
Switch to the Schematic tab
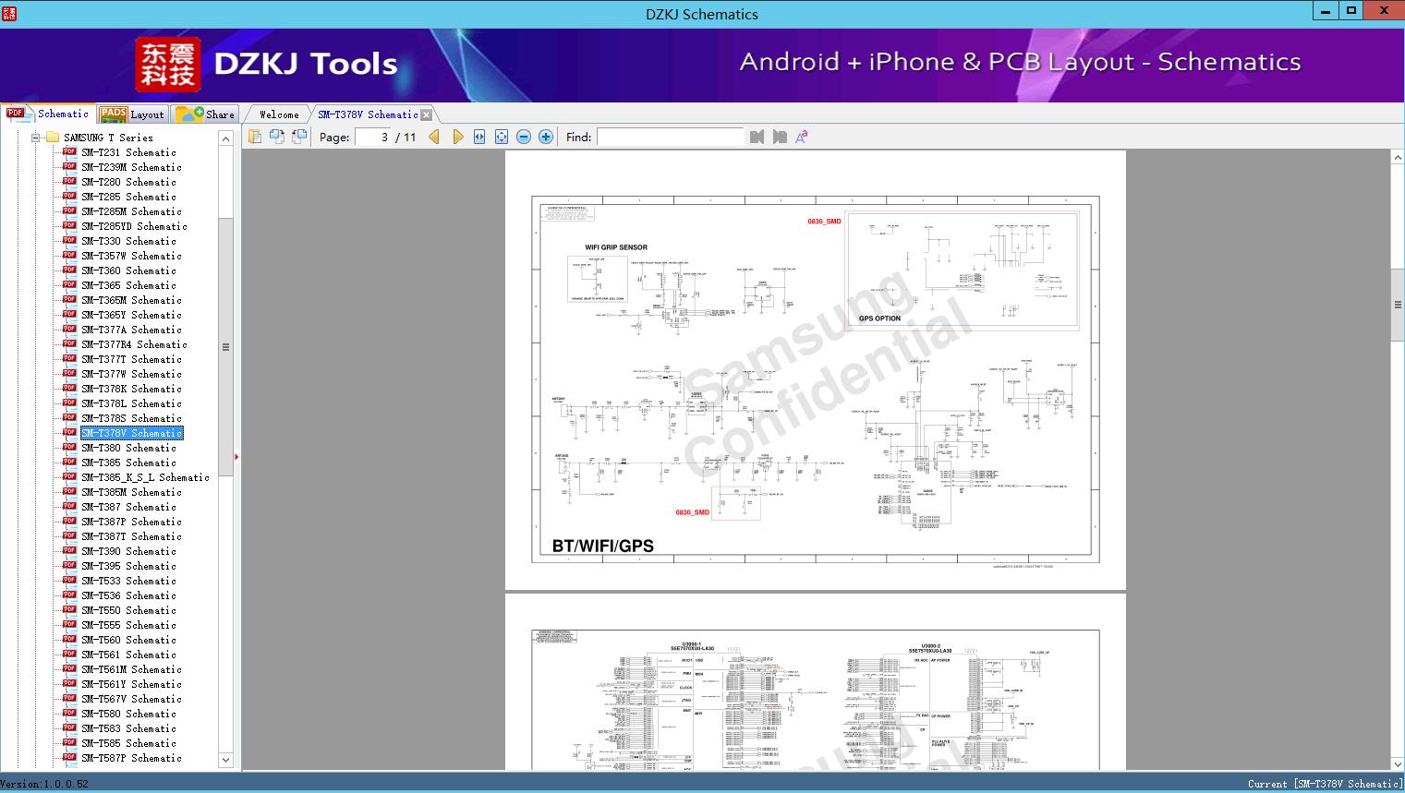tap(48, 114)
